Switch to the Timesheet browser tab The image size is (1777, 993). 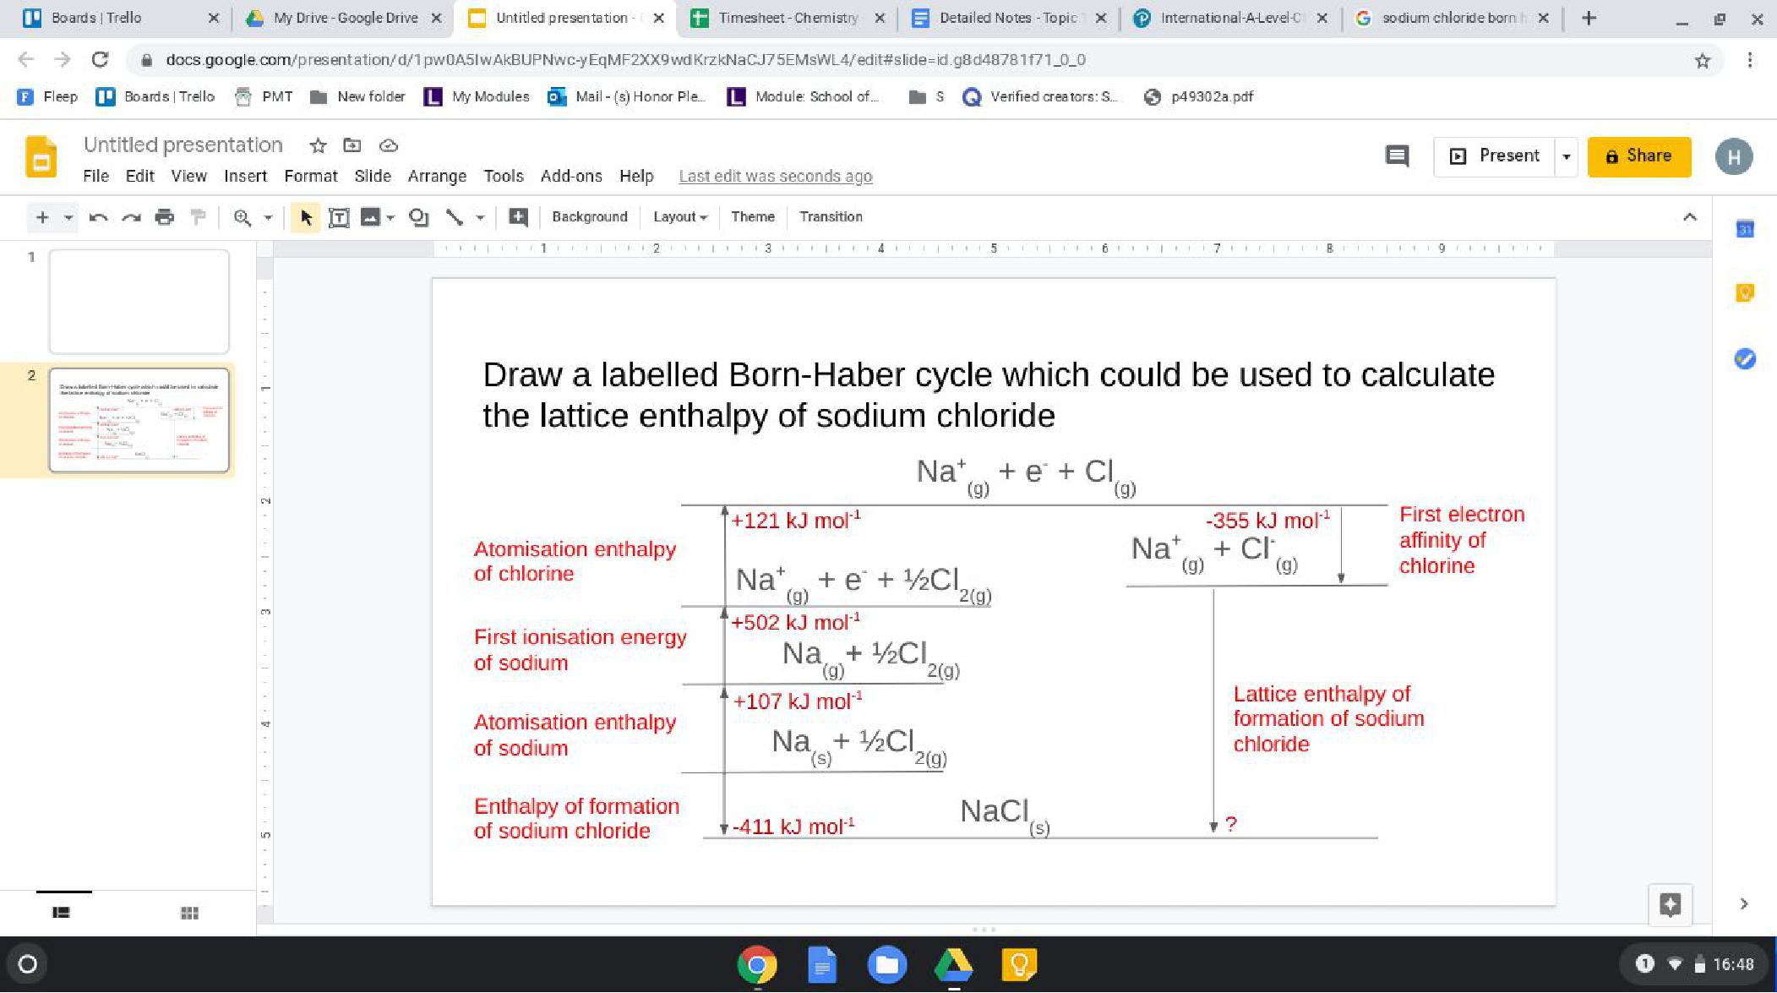[787, 18]
